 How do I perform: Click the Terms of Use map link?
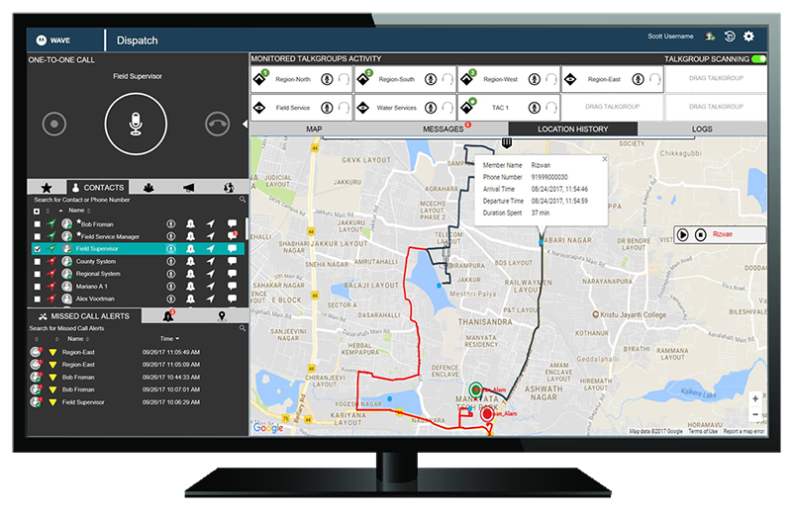(x=702, y=432)
